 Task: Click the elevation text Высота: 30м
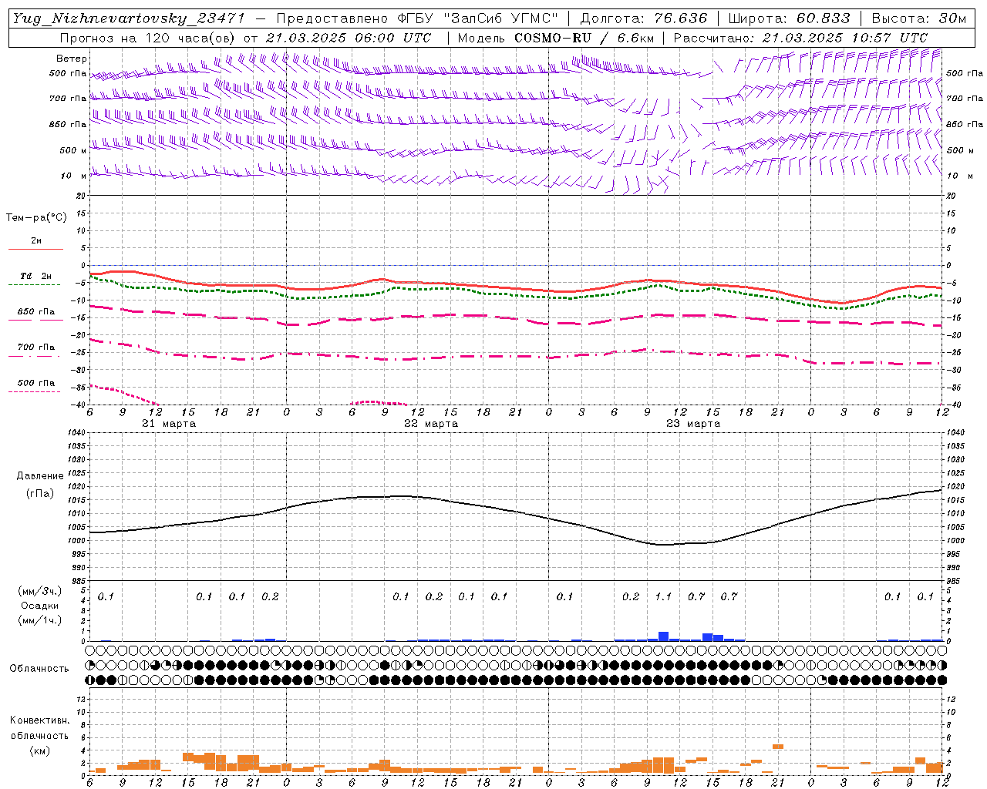click(x=919, y=18)
